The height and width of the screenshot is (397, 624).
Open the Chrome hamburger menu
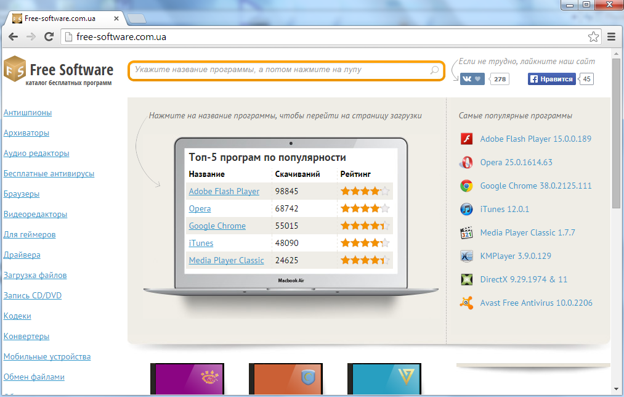tap(612, 37)
